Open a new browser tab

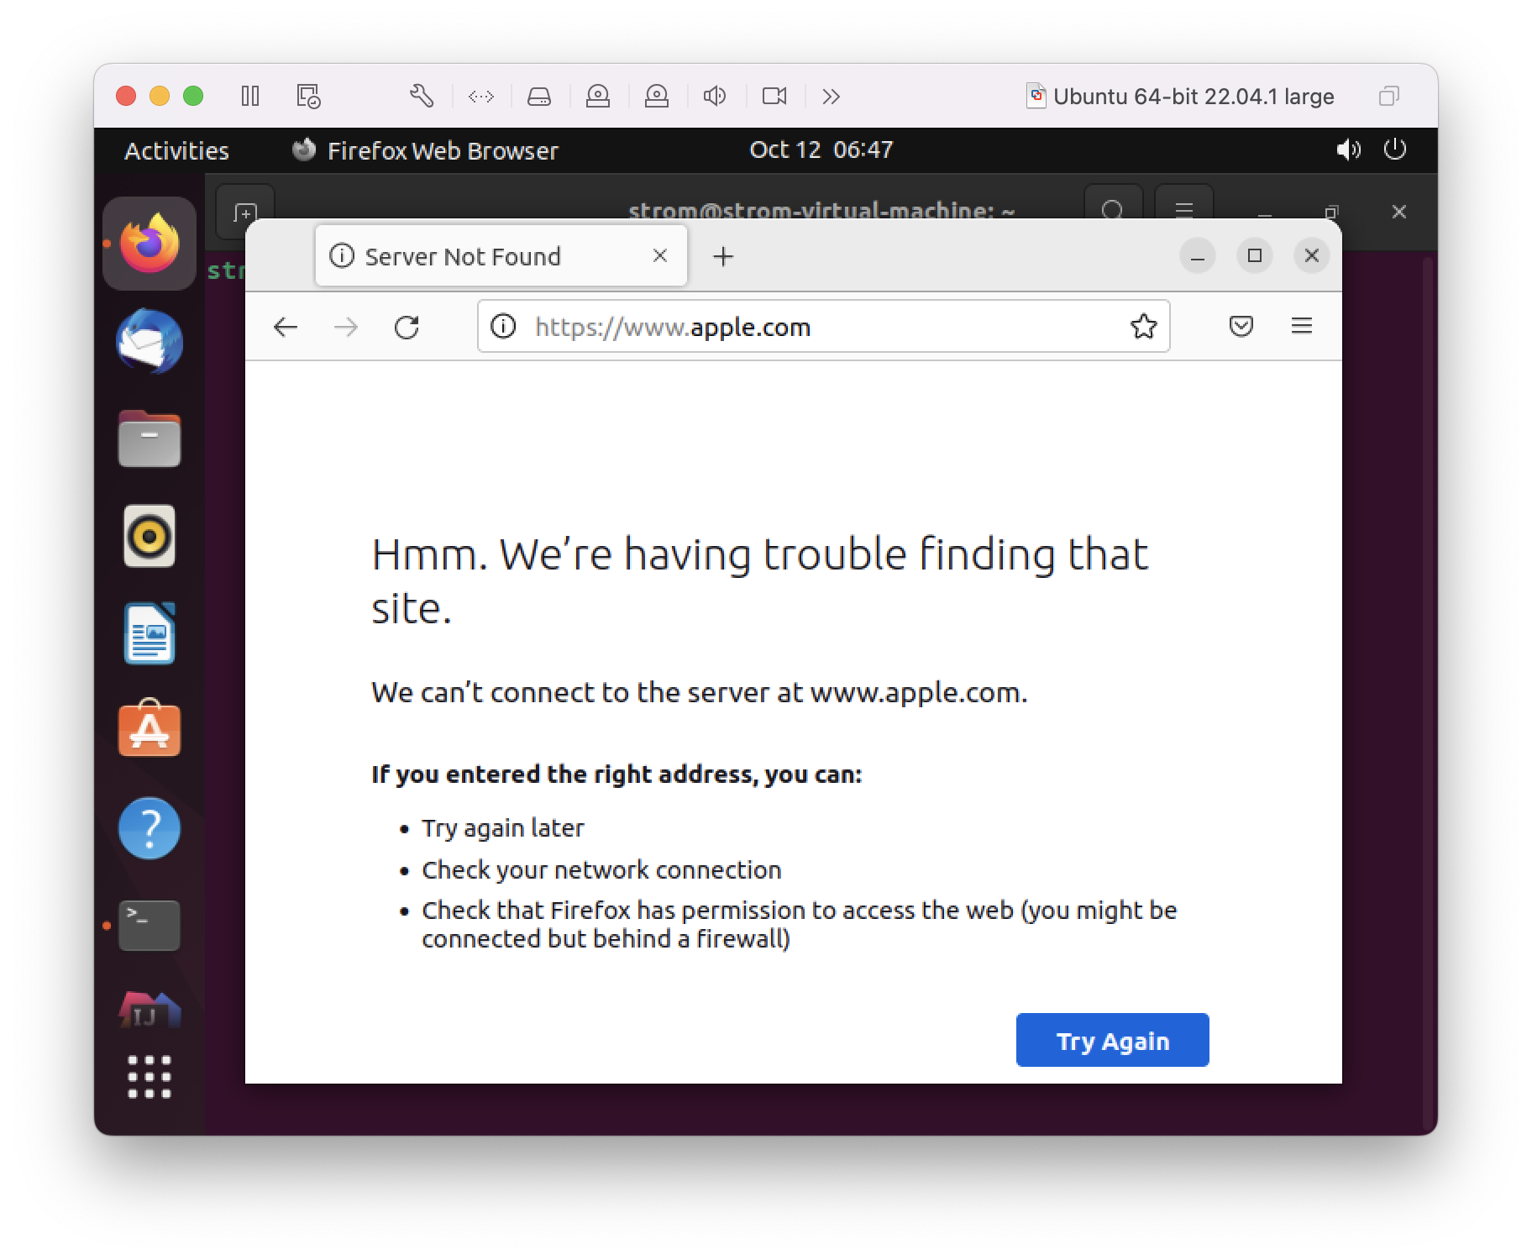(723, 256)
